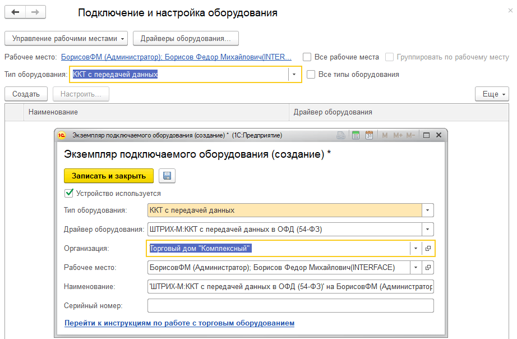Click the empty 'Серийный номер' field
The height and width of the screenshot is (339, 517).
pyautogui.click(x=290, y=306)
